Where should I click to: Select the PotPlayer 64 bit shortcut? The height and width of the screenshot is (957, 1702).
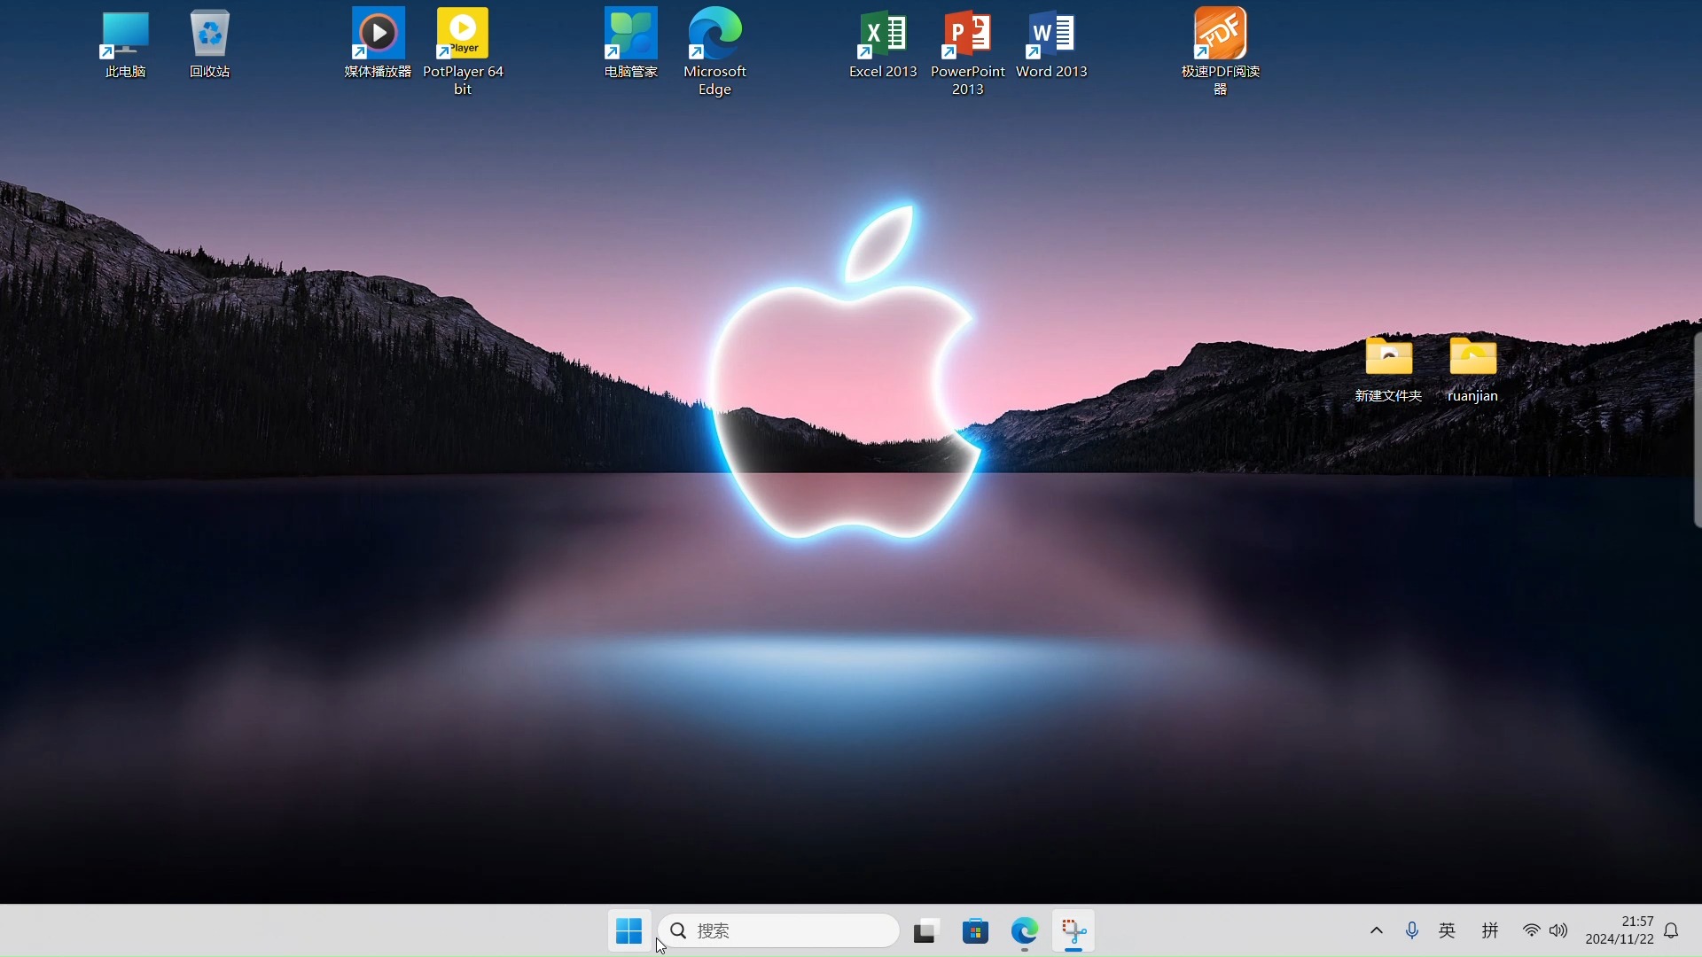(463, 51)
